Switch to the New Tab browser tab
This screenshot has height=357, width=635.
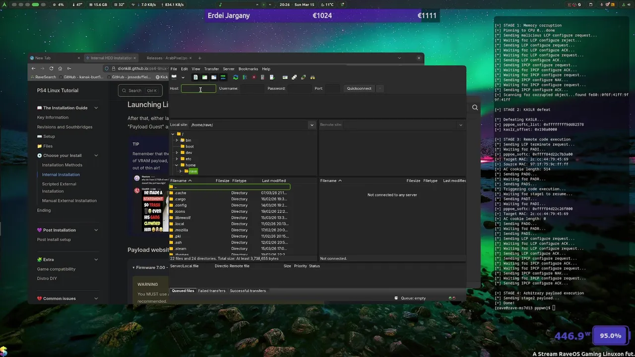55,58
